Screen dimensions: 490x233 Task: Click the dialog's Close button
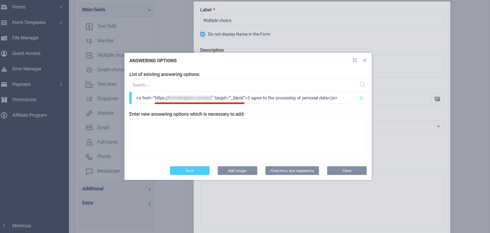(x=347, y=170)
